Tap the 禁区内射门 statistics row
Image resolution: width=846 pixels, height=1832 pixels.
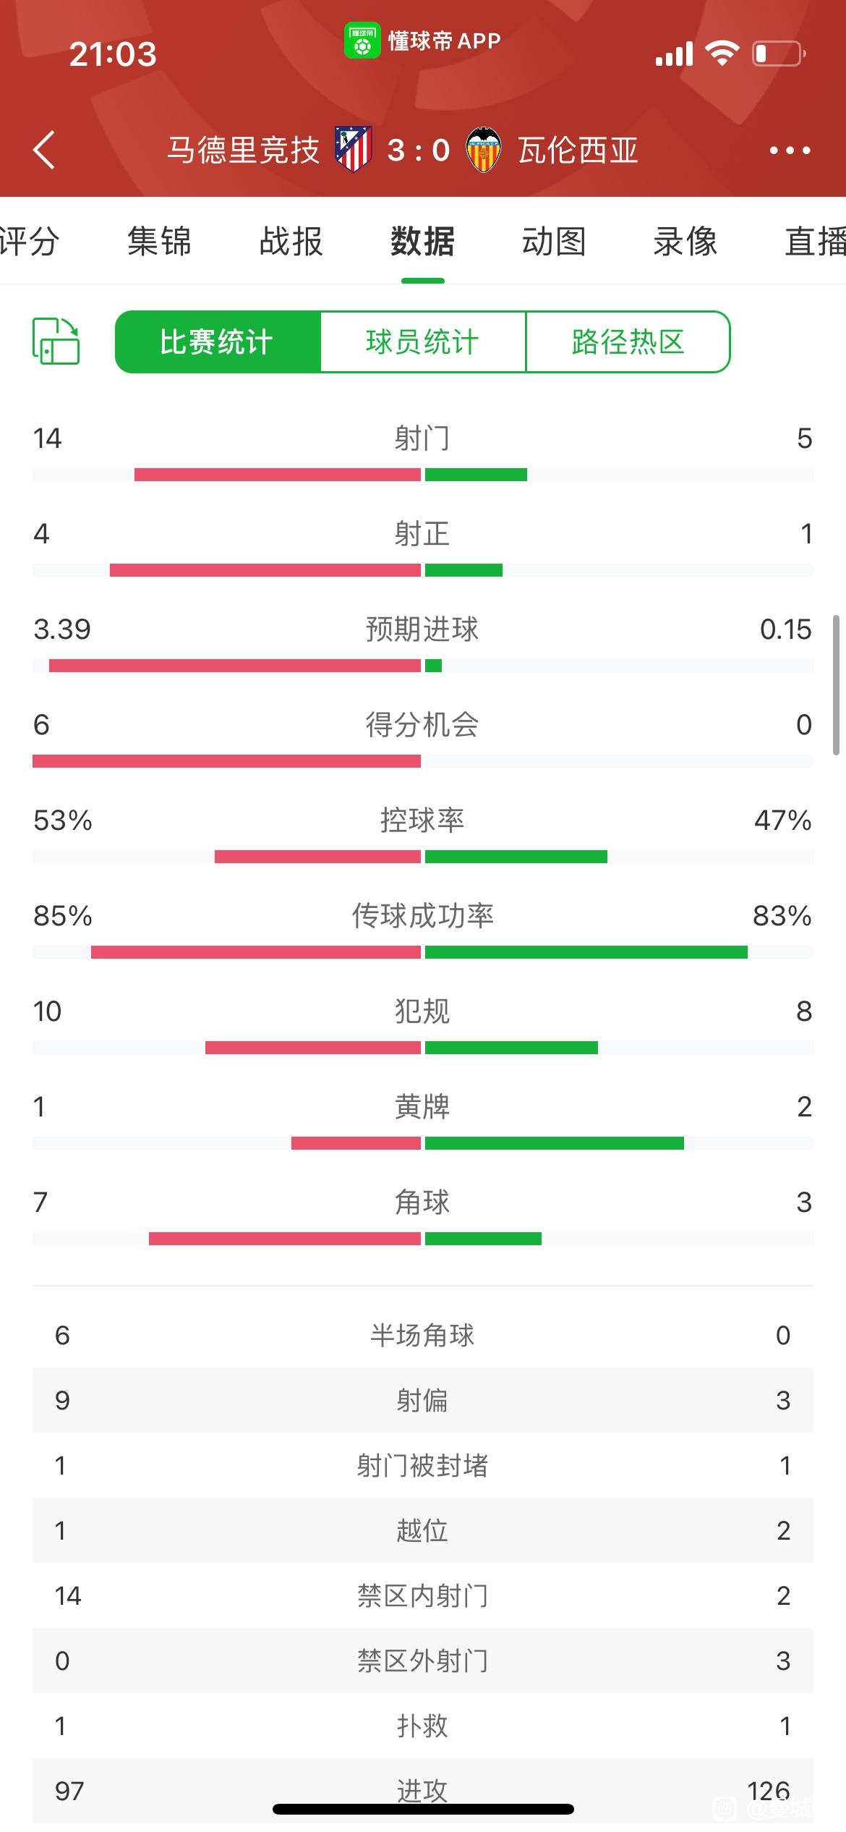(423, 1595)
